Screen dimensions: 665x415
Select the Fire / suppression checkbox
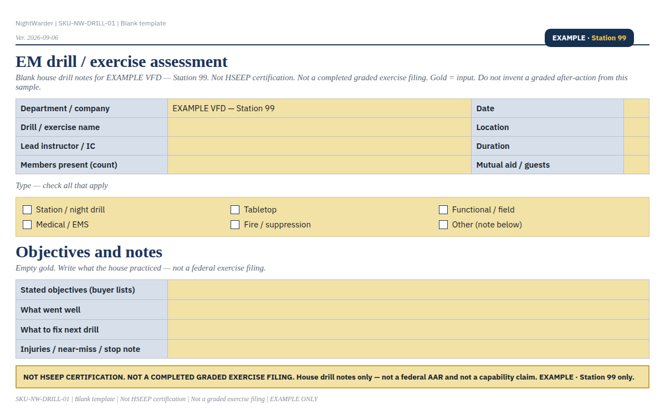[x=235, y=225]
